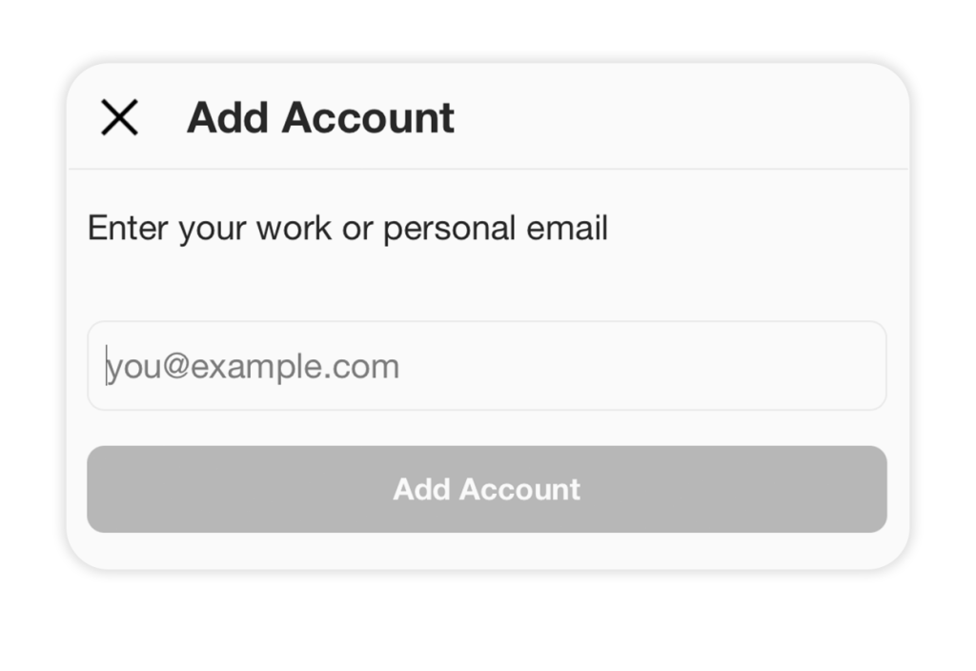This screenshot has width=976, height=671.
Task: Click the disabled Add Account button at the bottom
Action: [x=486, y=489]
